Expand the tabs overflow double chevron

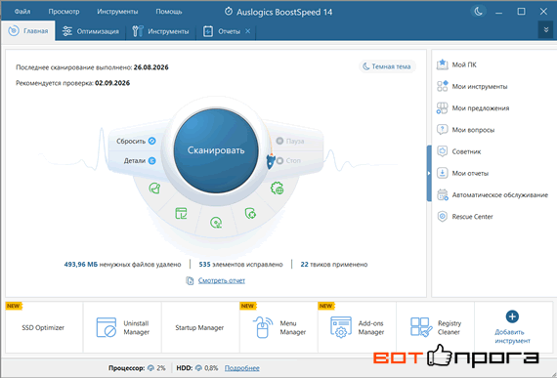pyautogui.click(x=546, y=30)
